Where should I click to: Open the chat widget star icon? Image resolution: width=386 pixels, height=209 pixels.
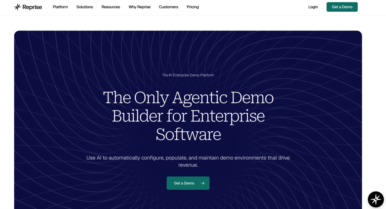[x=375, y=199]
